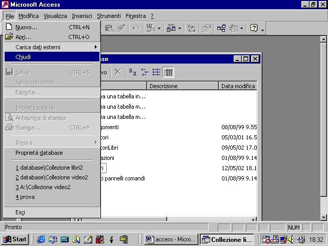The image size is (328, 246).
Task: Open the File menu in menu bar
Action: click(x=10, y=16)
